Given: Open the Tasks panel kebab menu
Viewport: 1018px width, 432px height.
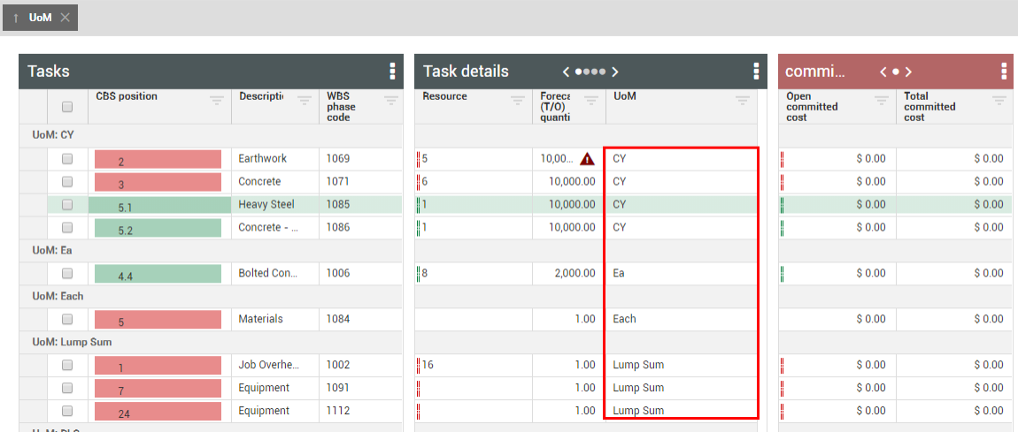Looking at the screenshot, I should coord(392,72).
